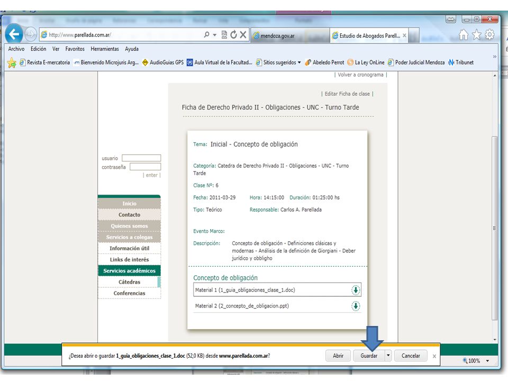Open the Edición menu

(38, 49)
